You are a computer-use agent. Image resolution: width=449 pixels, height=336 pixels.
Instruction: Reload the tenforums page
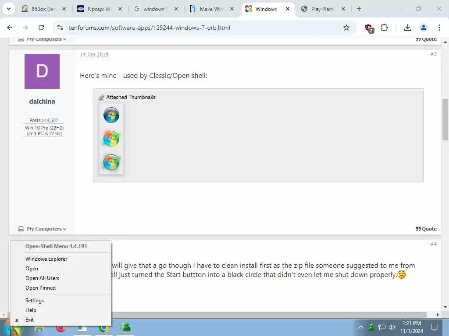pos(41,28)
